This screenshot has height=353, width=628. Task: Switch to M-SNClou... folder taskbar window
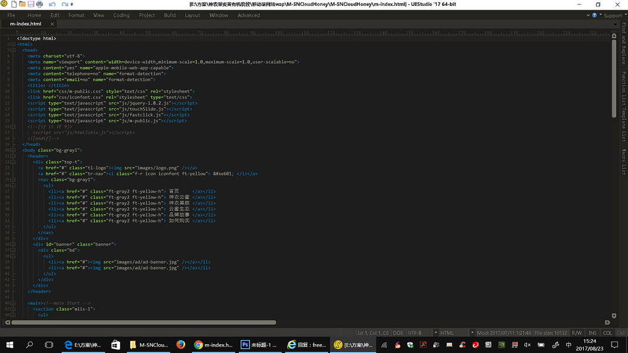149,345
